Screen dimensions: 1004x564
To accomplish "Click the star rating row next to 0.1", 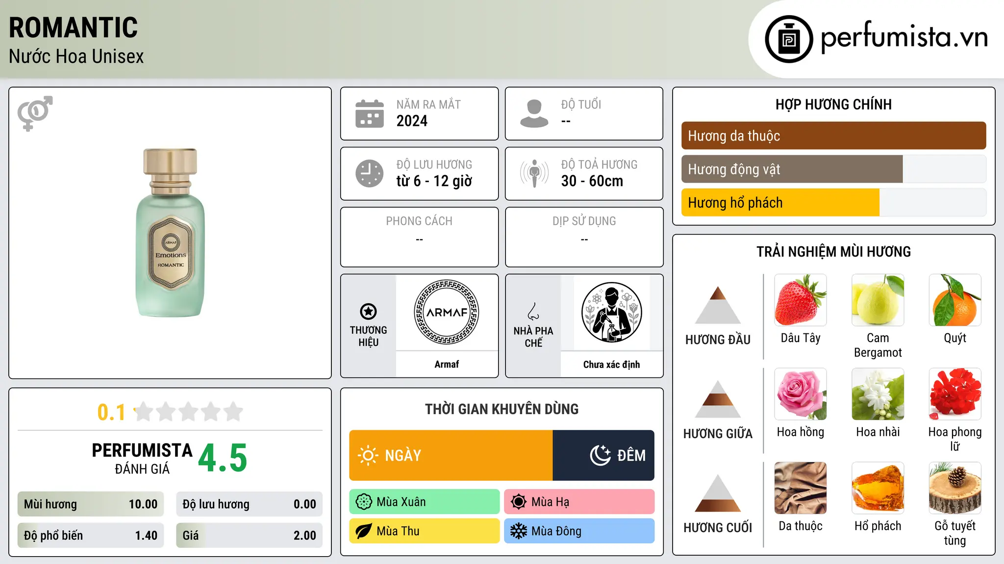I will [x=189, y=412].
